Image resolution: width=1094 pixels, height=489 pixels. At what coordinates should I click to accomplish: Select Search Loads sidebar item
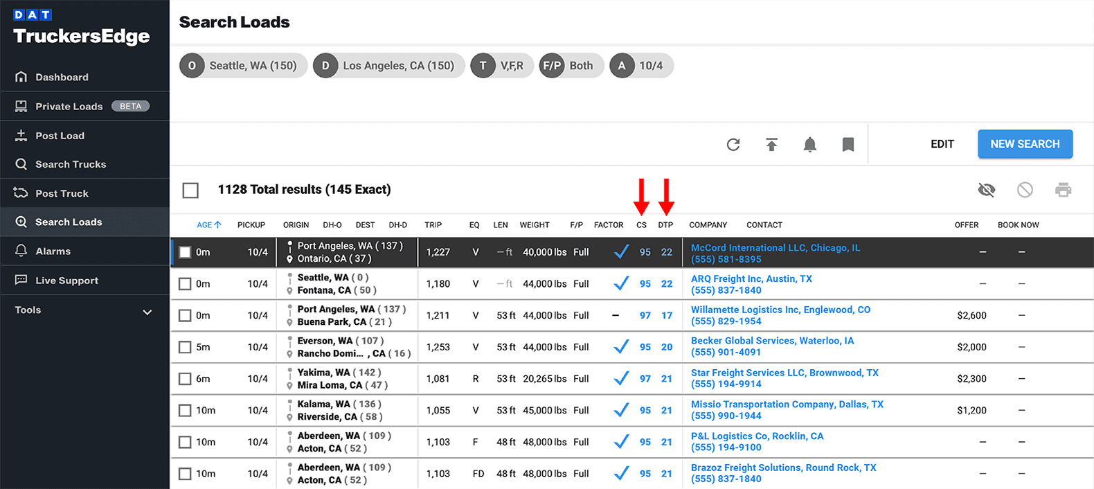pyautogui.click(x=84, y=222)
